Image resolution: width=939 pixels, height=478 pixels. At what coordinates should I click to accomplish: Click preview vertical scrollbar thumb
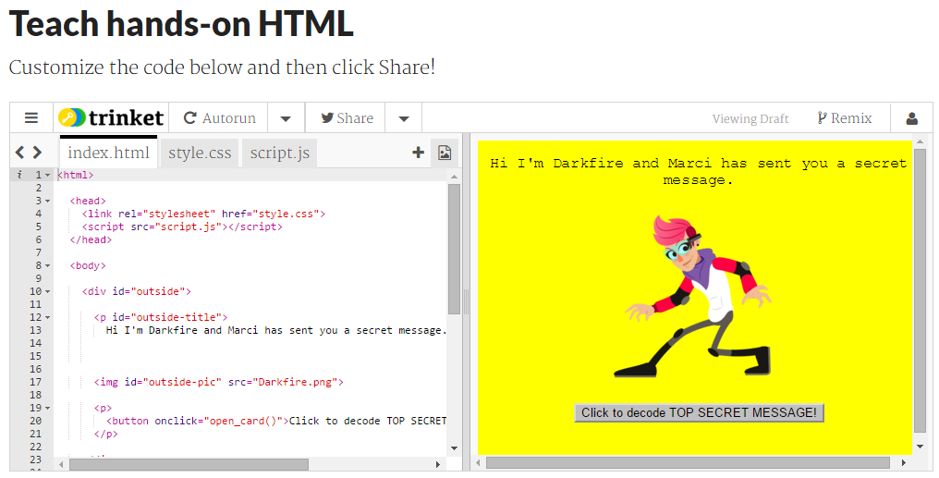[920, 290]
